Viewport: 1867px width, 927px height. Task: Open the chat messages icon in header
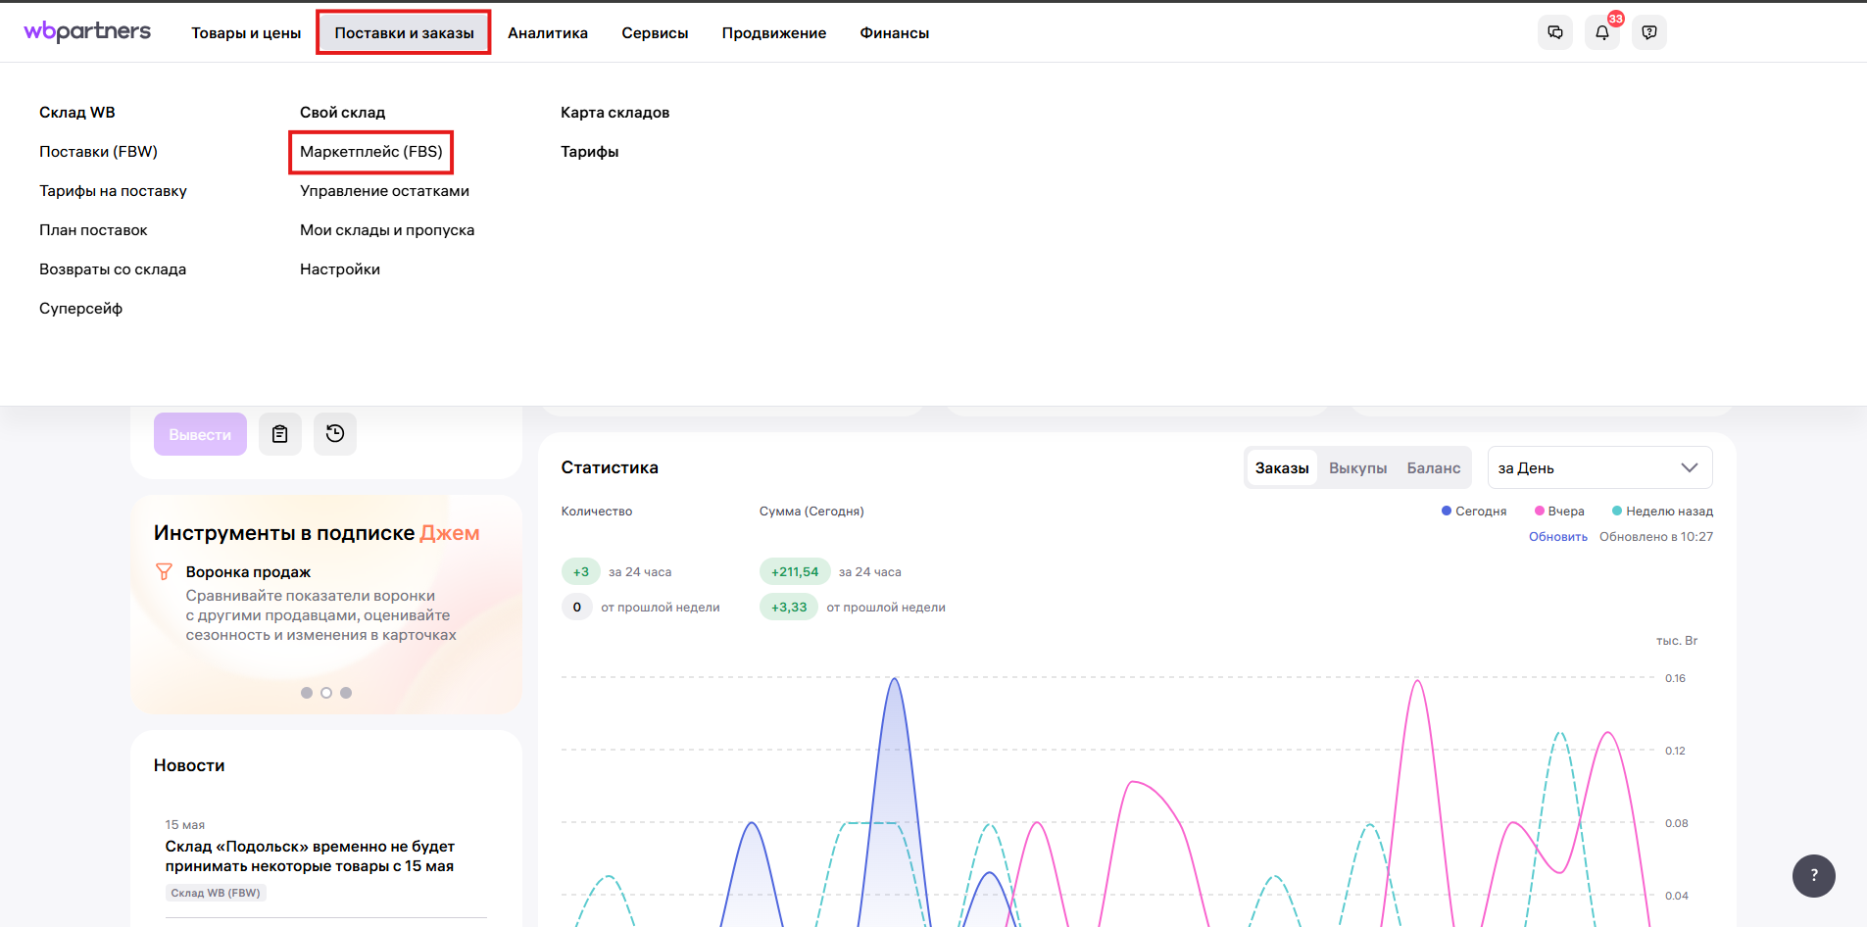[1555, 32]
